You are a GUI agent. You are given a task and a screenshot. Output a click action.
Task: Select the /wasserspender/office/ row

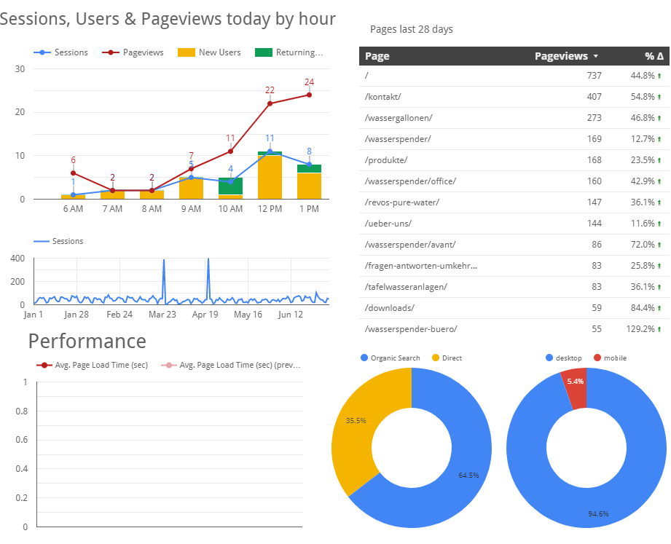pyautogui.click(x=514, y=181)
